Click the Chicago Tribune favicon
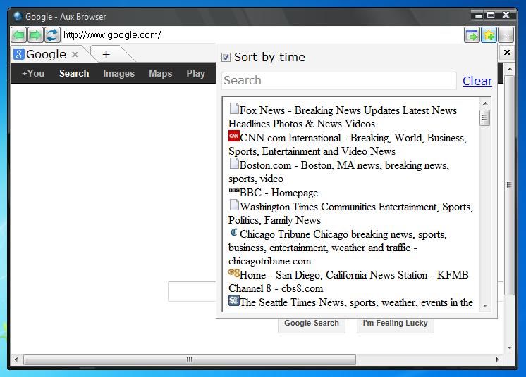Viewport: 526px width, 377px height. click(x=234, y=232)
